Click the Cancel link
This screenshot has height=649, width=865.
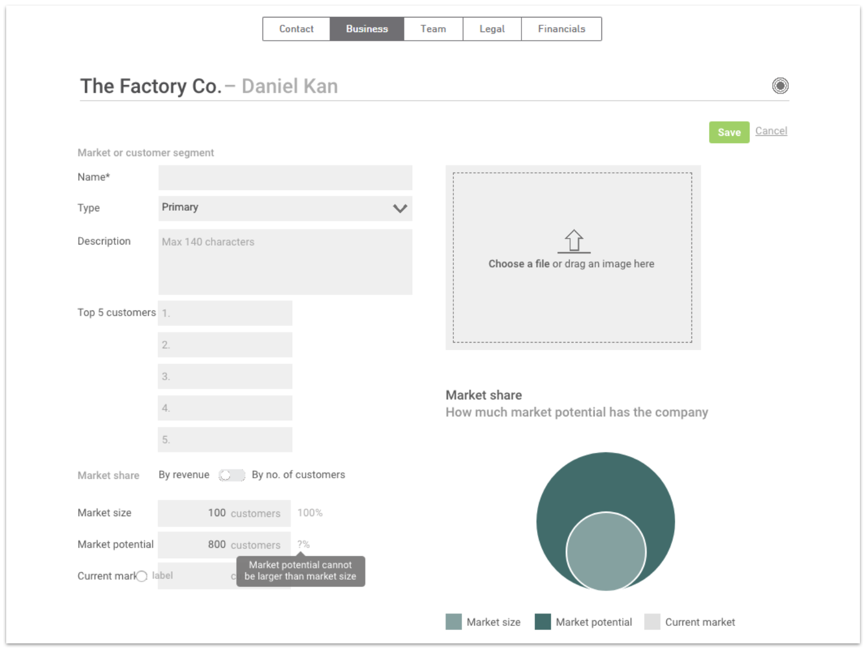tap(771, 131)
